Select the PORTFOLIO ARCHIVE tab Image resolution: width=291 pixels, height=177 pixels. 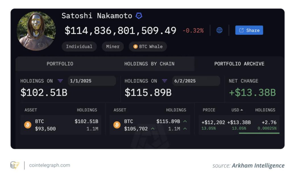[239, 64]
